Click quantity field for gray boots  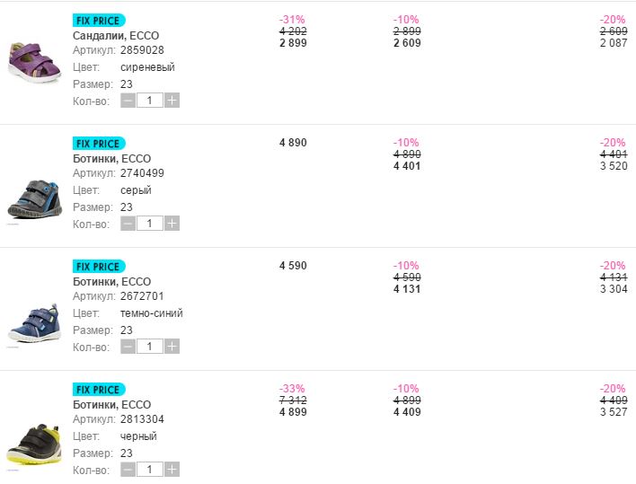click(150, 224)
